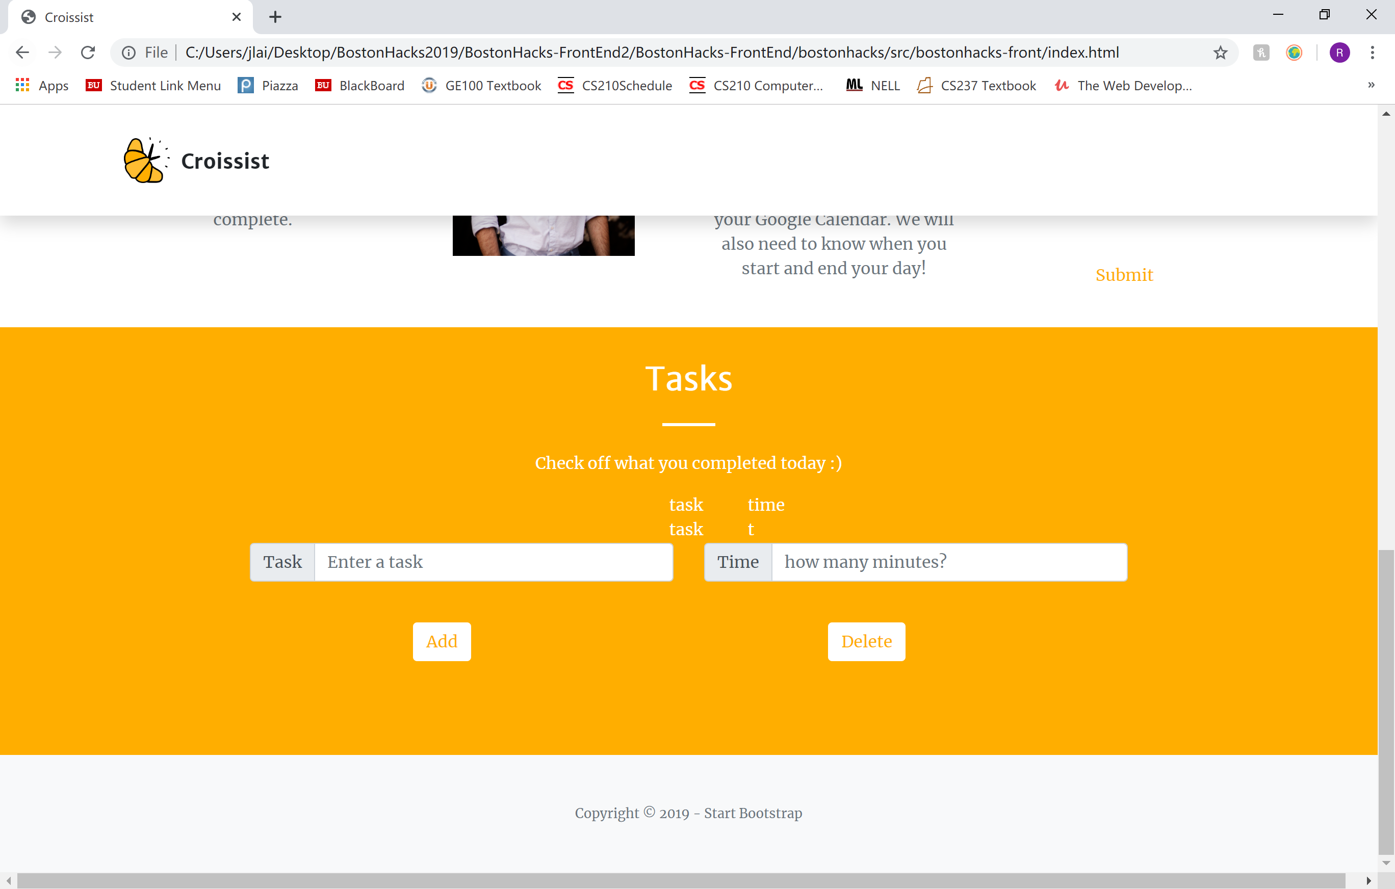Focus the Enter a task field
The width and height of the screenshot is (1395, 889).
(493, 562)
